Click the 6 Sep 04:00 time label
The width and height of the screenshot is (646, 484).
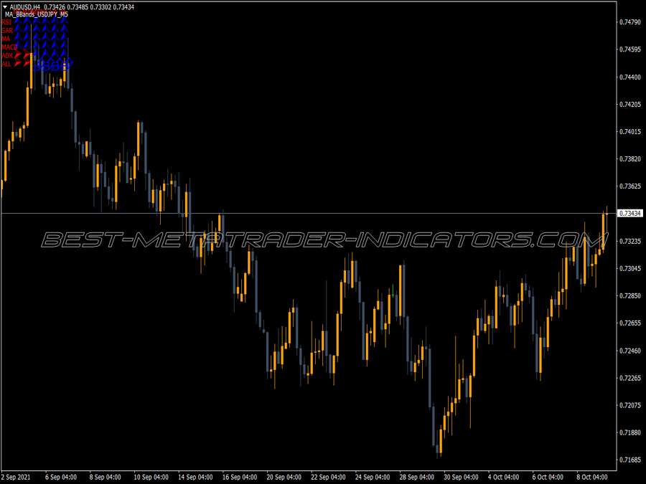[x=60, y=477]
